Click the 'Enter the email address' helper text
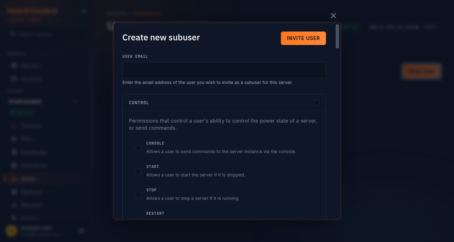Viewport: 454px width, 242px height. click(x=207, y=83)
